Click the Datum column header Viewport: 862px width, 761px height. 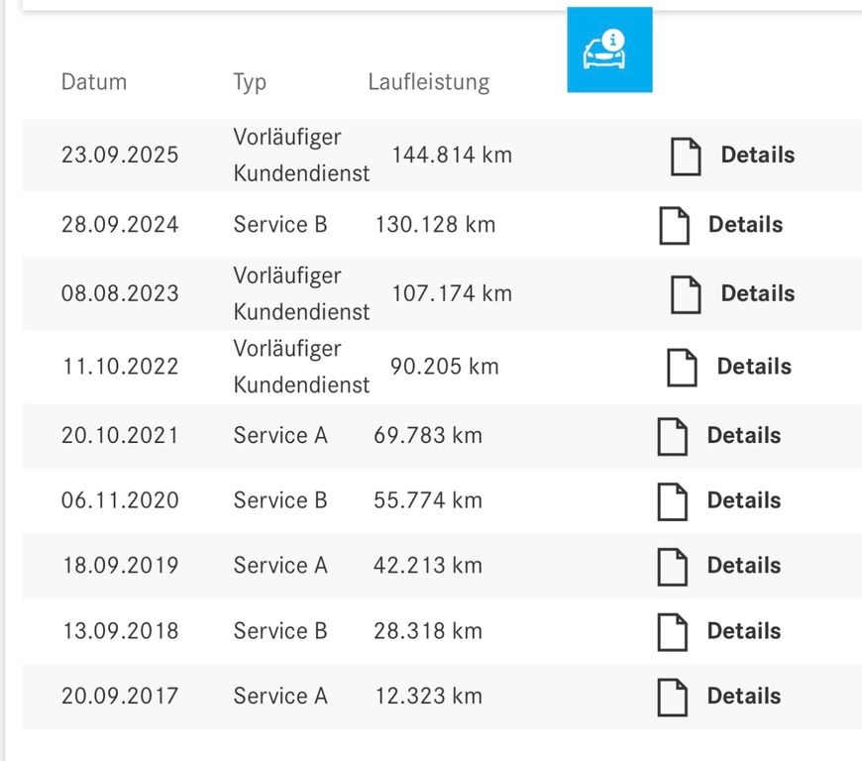click(x=94, y=81)
